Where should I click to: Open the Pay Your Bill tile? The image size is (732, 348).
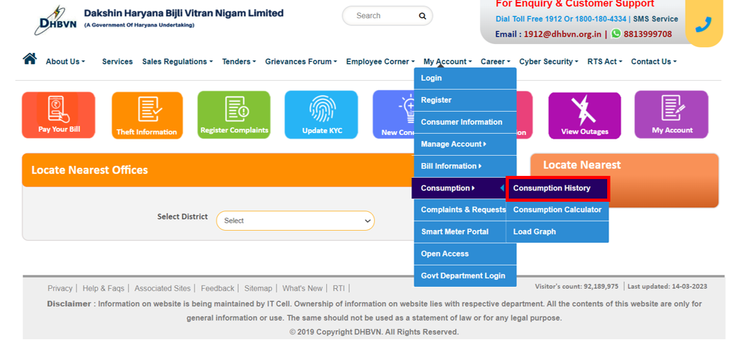point(59,115)
